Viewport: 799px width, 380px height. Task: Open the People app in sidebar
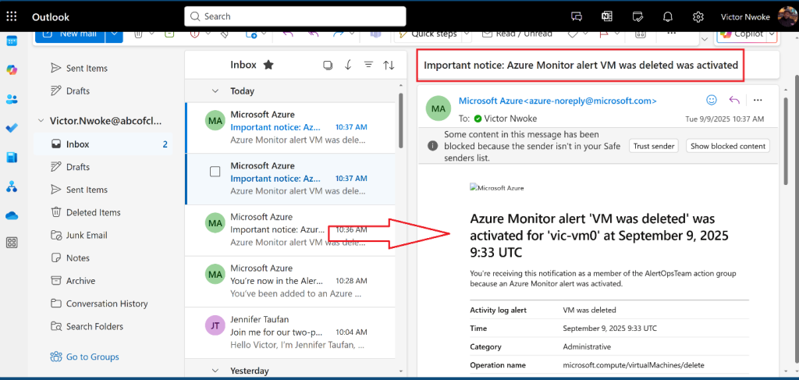[12, 99]
